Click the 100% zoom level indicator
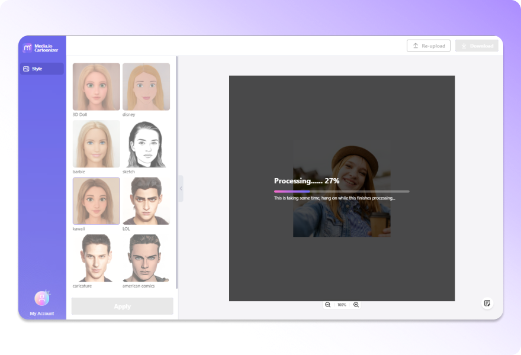521x355 pixels. point(342,305)
